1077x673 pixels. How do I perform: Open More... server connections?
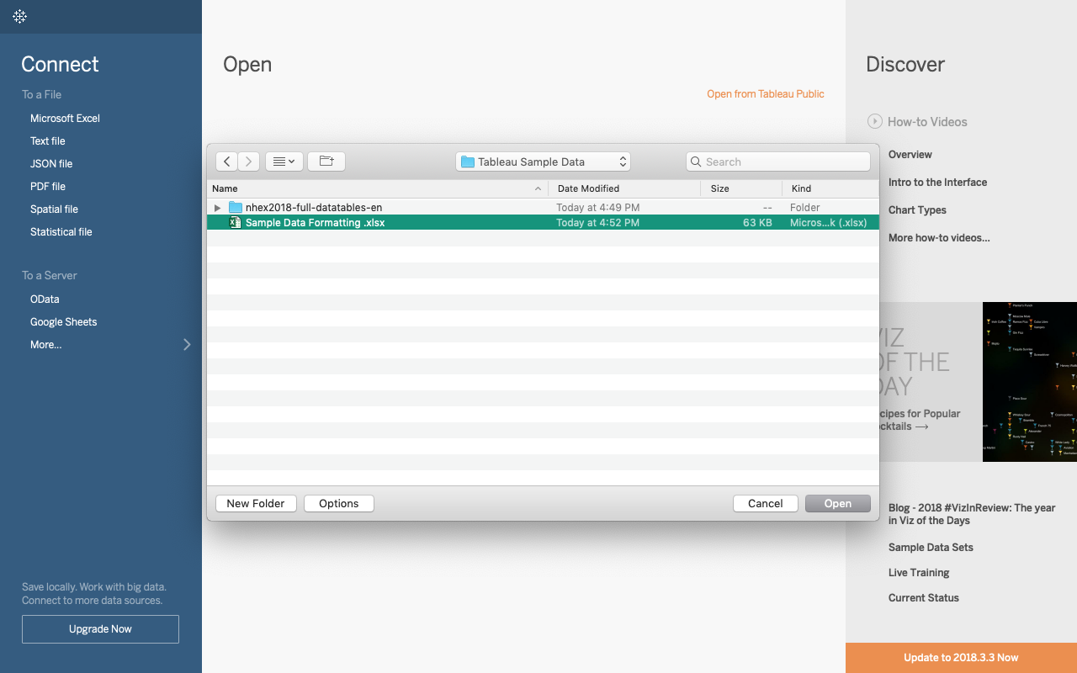click(x=46, y=345)
